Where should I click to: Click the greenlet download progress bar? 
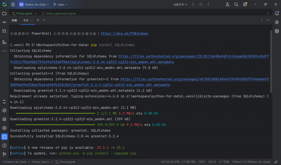[x=55, y=125]
